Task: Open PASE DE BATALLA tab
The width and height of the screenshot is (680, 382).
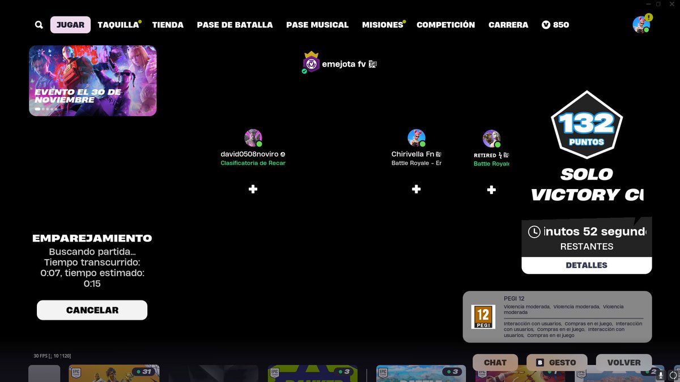Action: click(x=235, y=25)
